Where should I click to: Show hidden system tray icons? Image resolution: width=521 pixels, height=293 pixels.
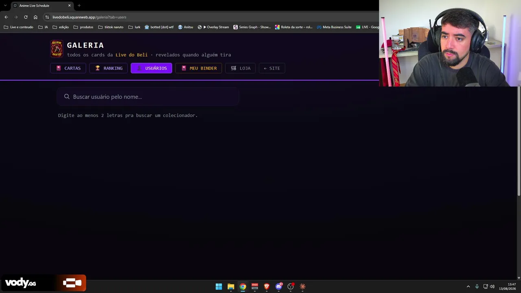[x=468, y=286]
